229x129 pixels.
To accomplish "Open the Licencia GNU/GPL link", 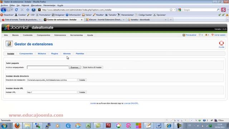I will click(x=131, y=104).
